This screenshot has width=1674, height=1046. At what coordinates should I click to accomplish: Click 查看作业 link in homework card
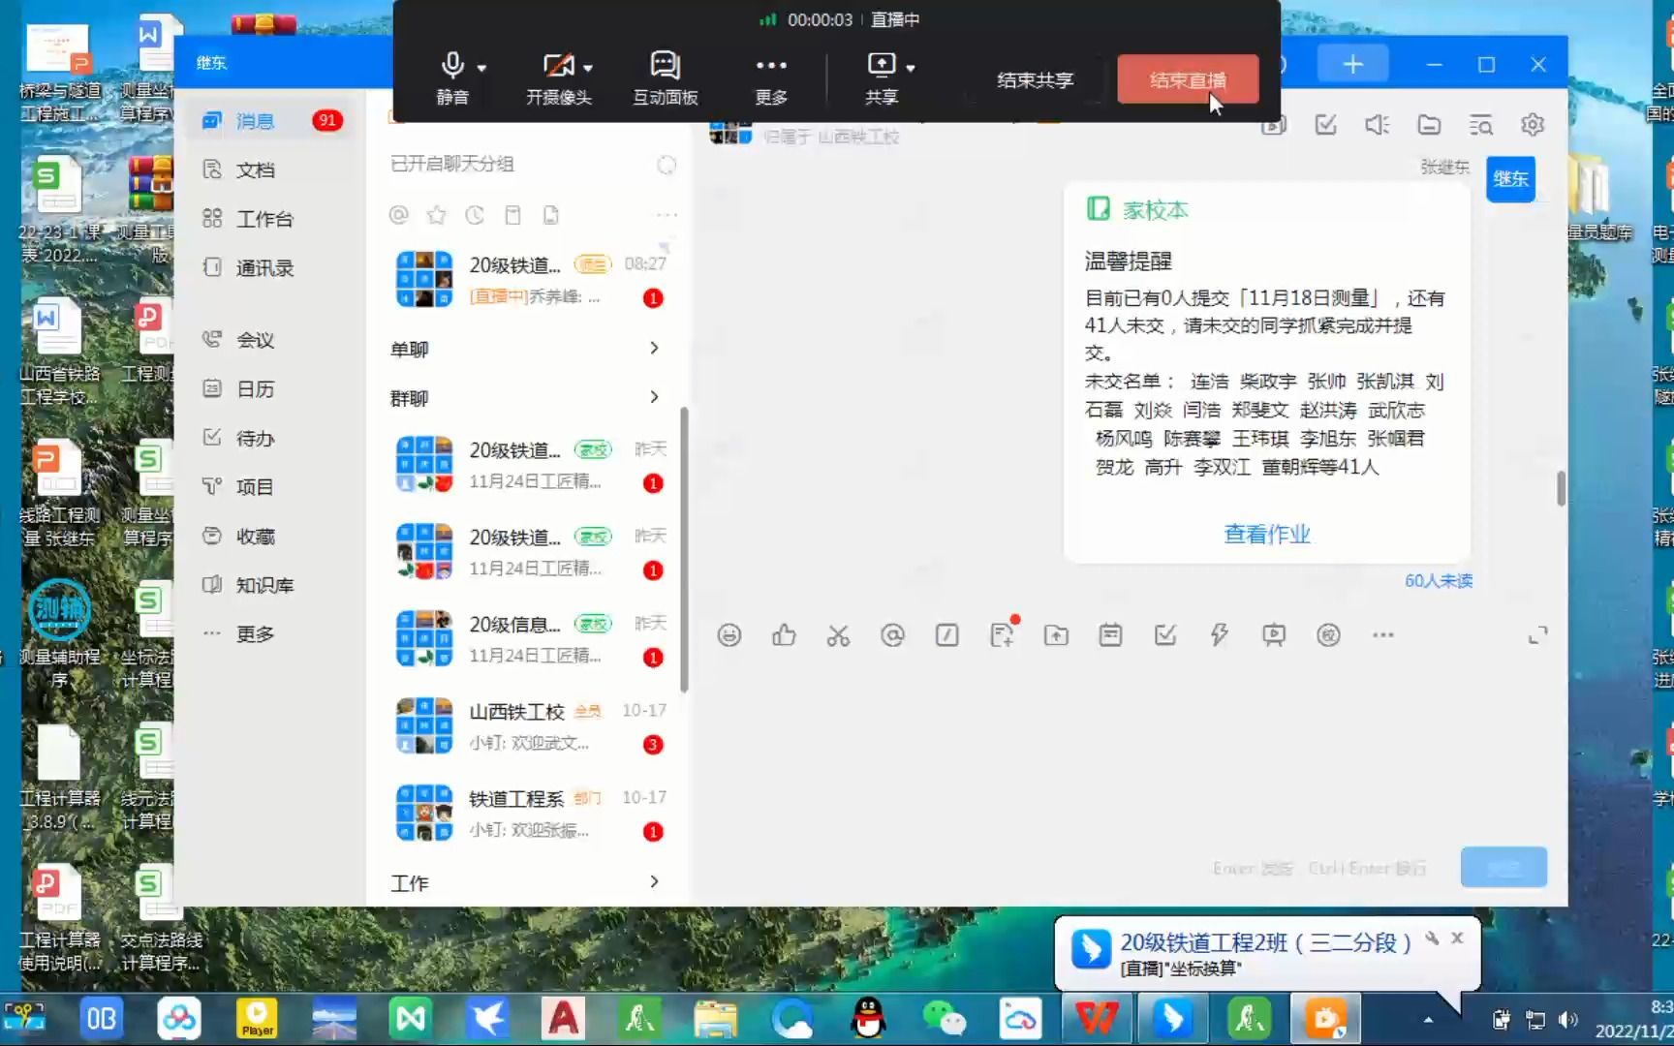point(1266,534)
